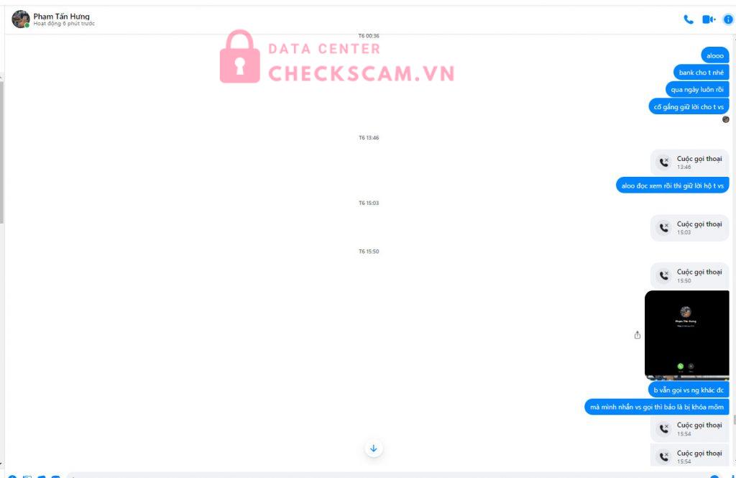736x478 pixels.
Task: Click the 15:50 voice call bubble
Action: coord(689,275)
